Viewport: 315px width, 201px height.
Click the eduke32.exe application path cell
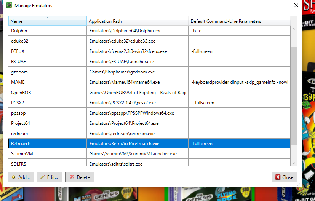click(138, 41)
